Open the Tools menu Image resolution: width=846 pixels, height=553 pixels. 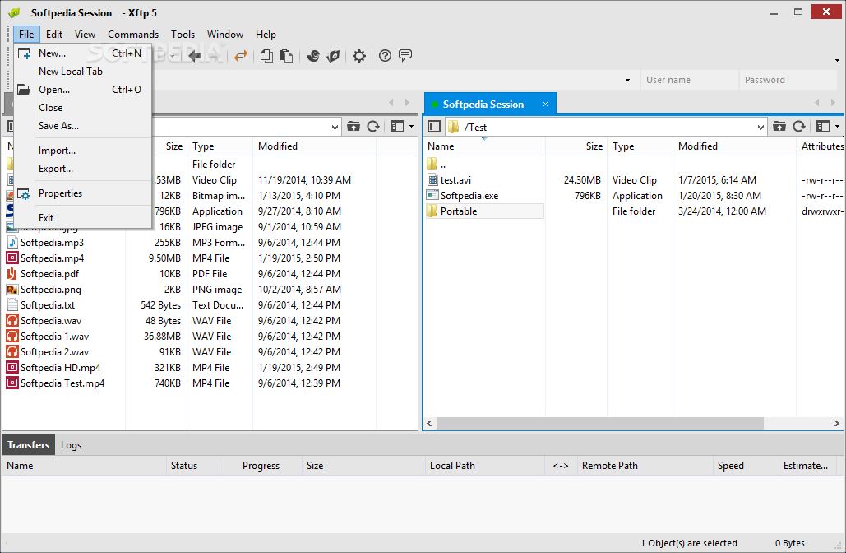pos(183,34)
